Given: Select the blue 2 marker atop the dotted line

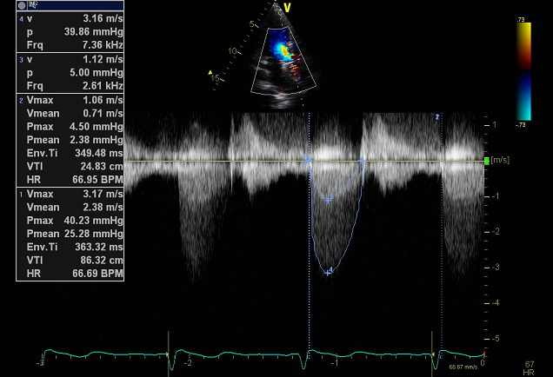Looking at the screenshot, I should (x=438, y=116).
